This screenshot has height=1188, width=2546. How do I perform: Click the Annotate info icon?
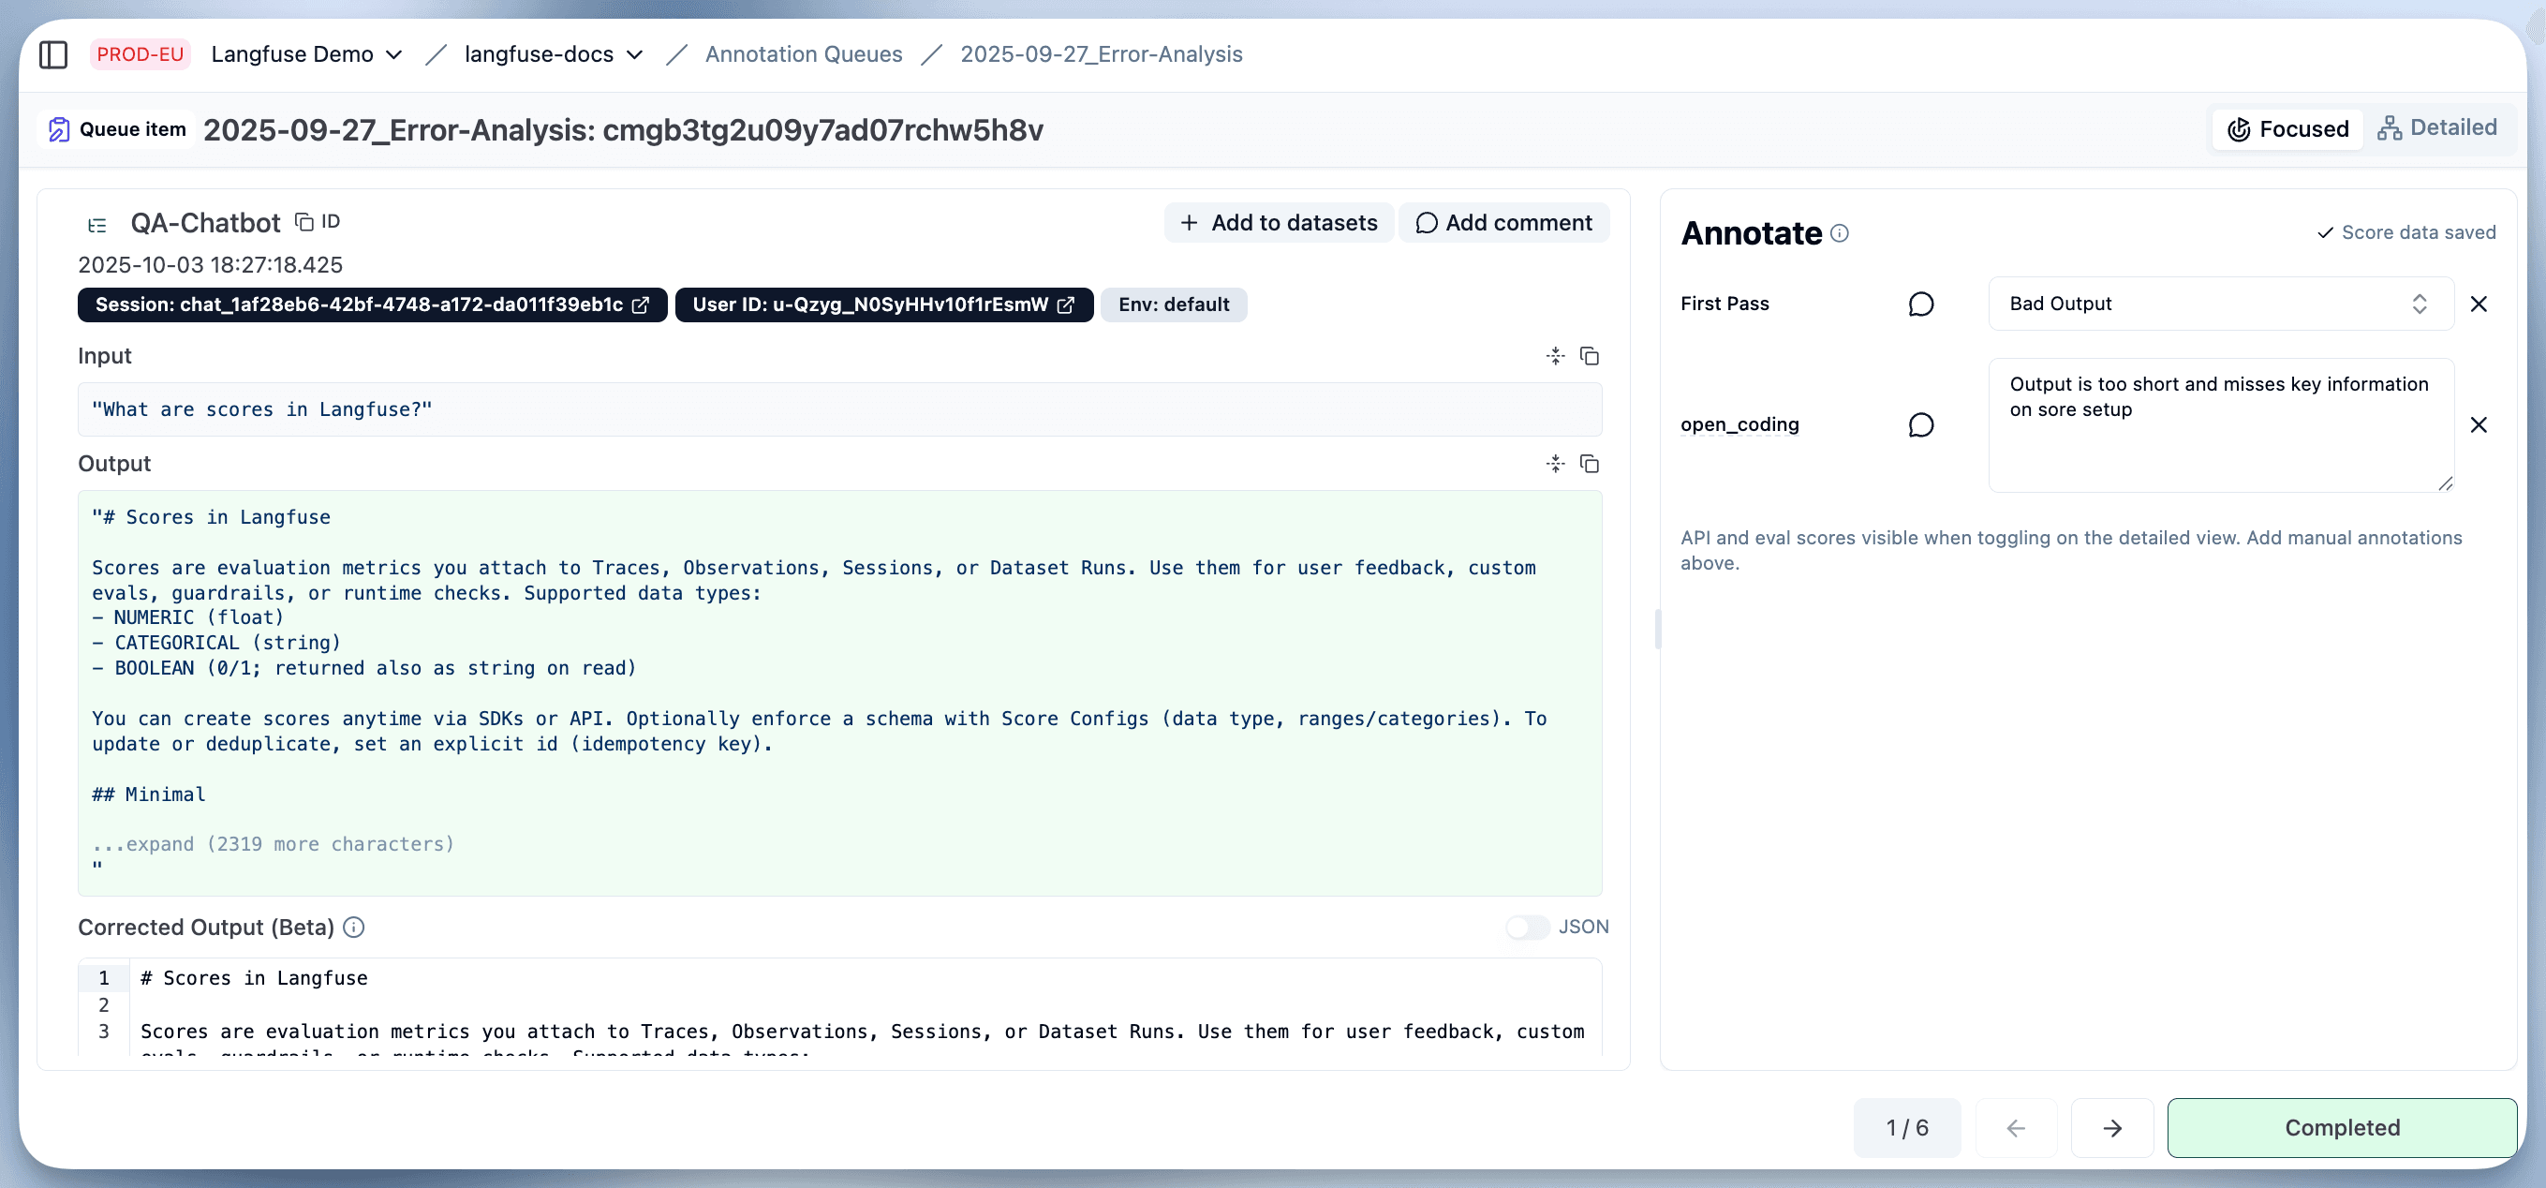1840,233
